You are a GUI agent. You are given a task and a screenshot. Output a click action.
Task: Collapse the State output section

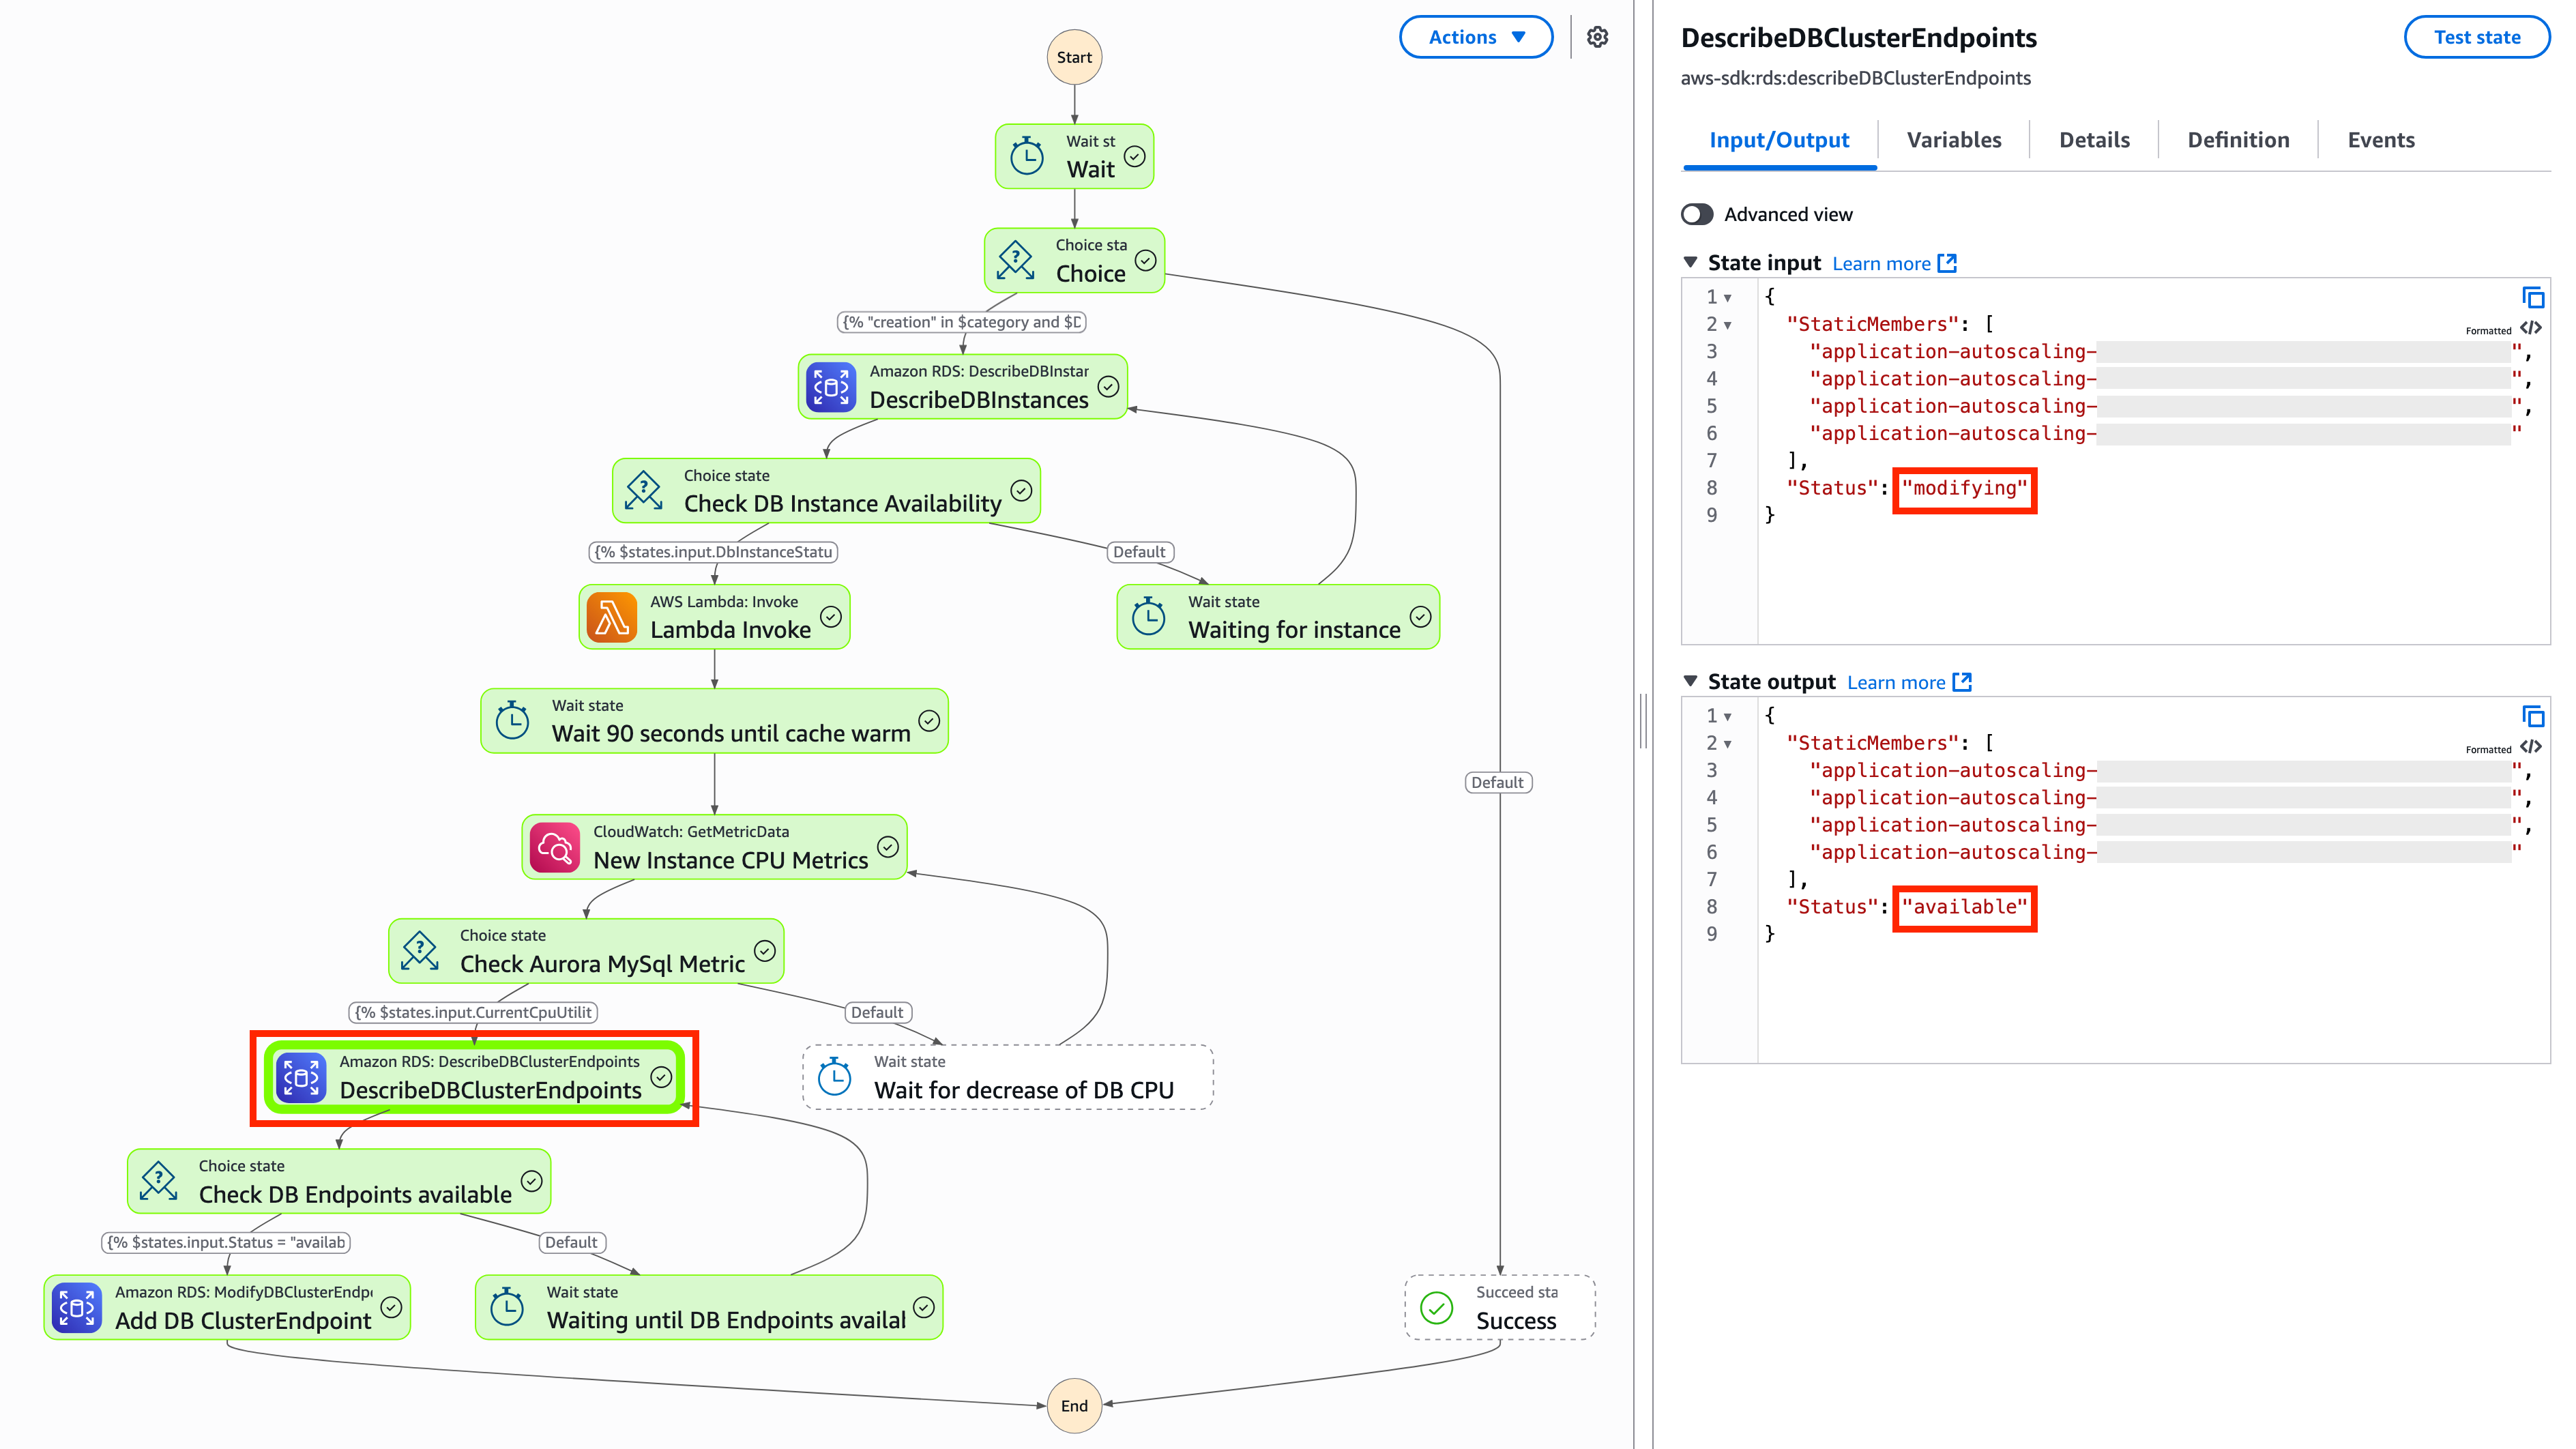point(1690,681)
